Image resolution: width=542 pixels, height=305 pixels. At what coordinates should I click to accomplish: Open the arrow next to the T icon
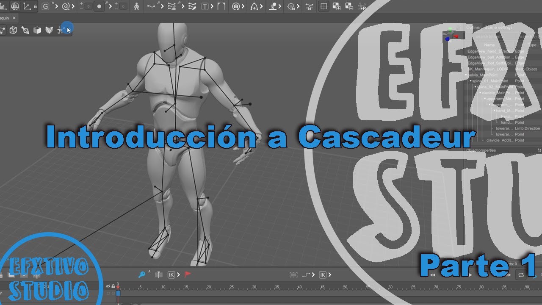coord(212,6)
